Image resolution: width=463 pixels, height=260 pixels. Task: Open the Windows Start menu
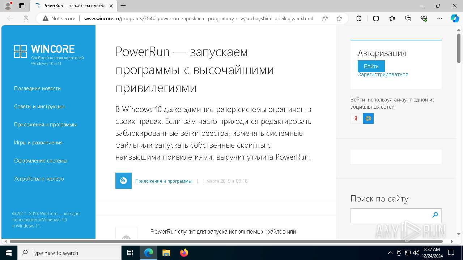[x=8, y=253]
